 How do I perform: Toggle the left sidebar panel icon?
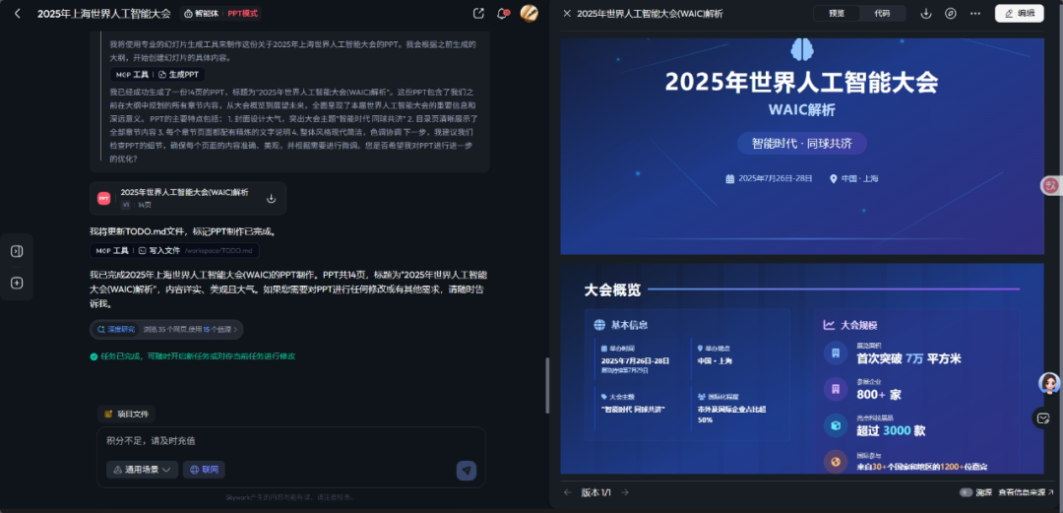point(17,251)
